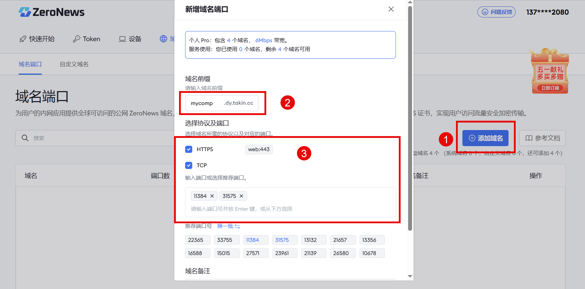Screen dimensions: 585x289
Task: Uncheck the TCP checkbox
Action: click(189, 165)
